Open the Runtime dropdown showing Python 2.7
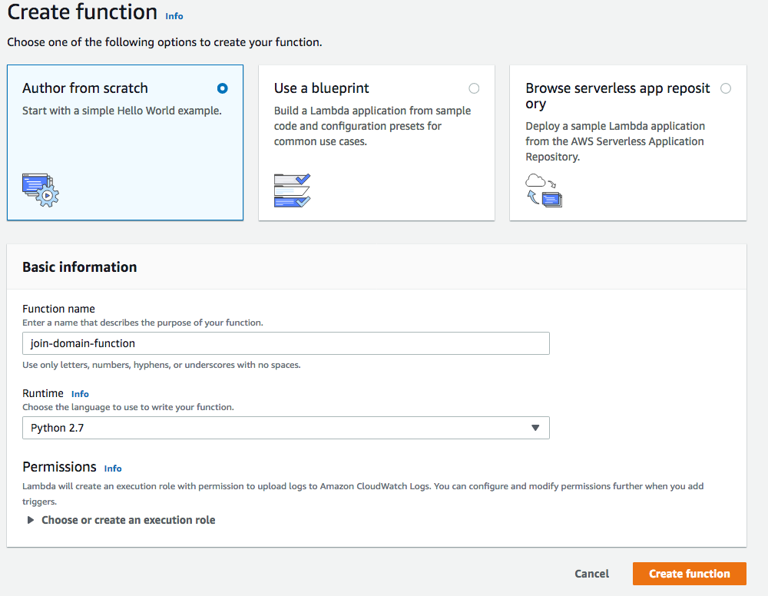Screen dimensions: 768x596 point(286,428)
